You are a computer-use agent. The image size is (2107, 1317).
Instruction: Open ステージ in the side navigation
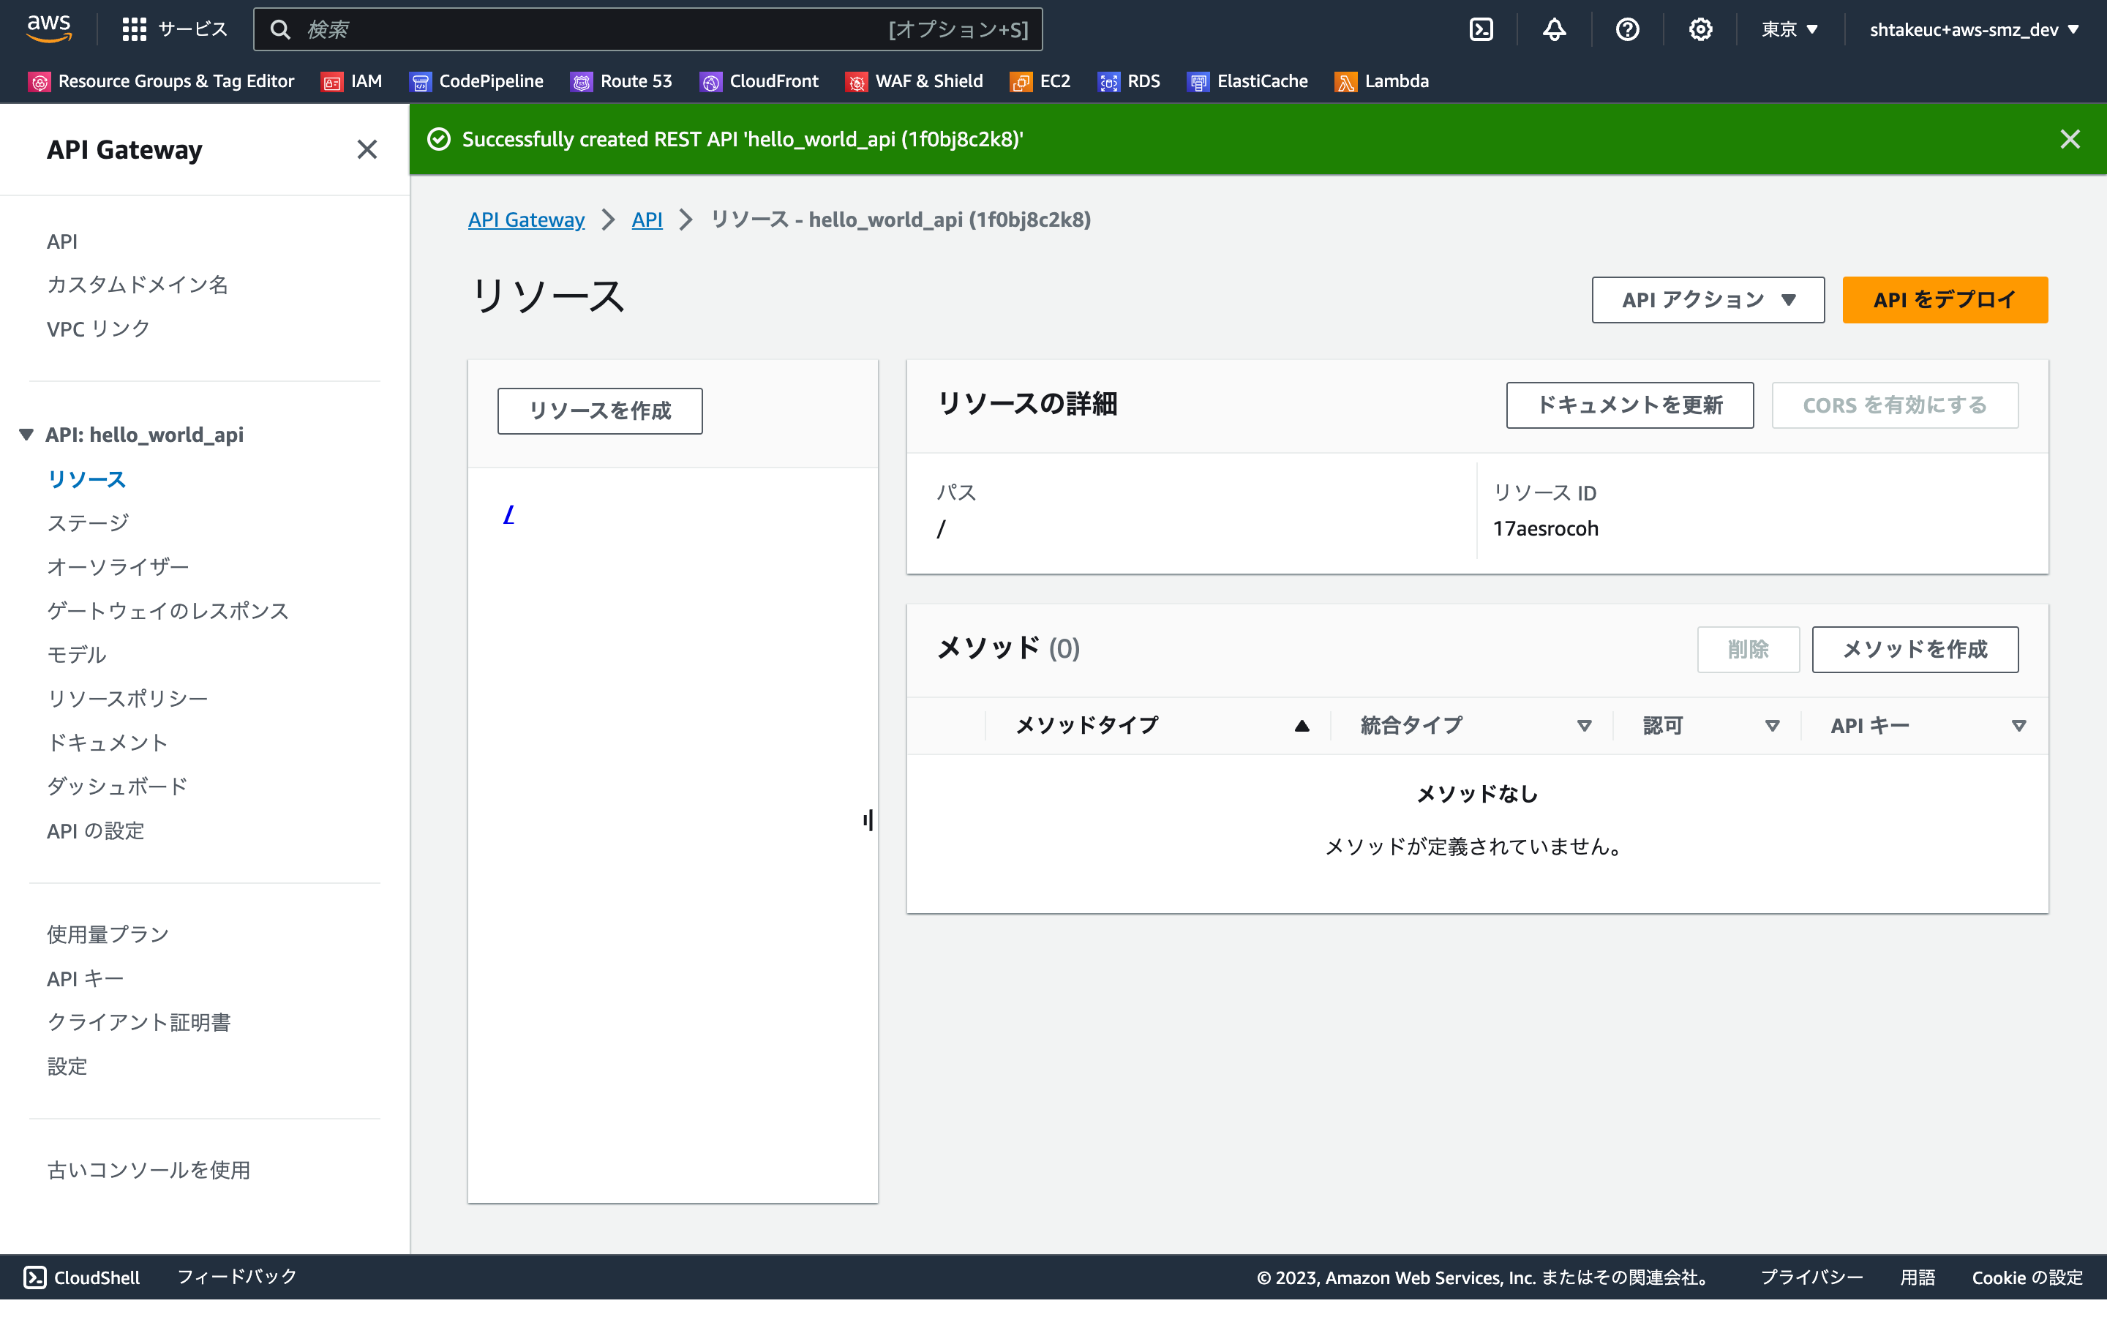click(88, 522)
